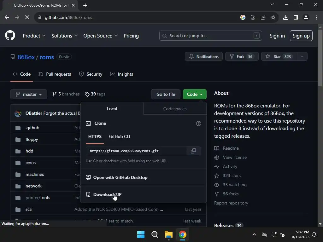Open the Star lists dropdown arrow
323x242 pixels.
pyautogui.click(x=302, y=57)
